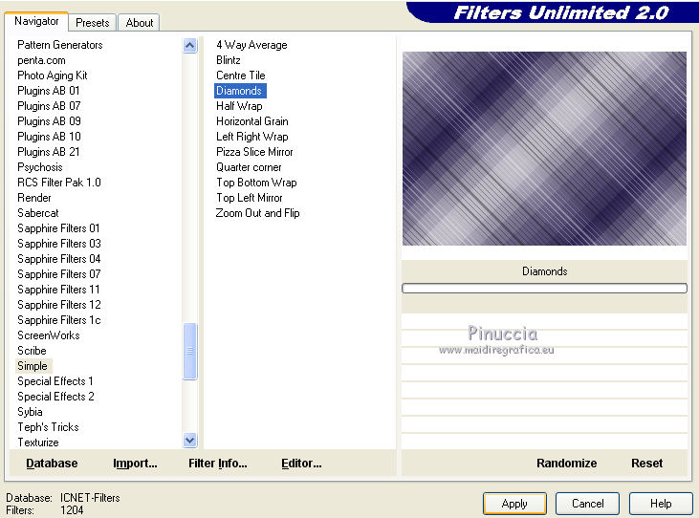Open the Editor... button
699x518 pixels.
tap(301, 464)
